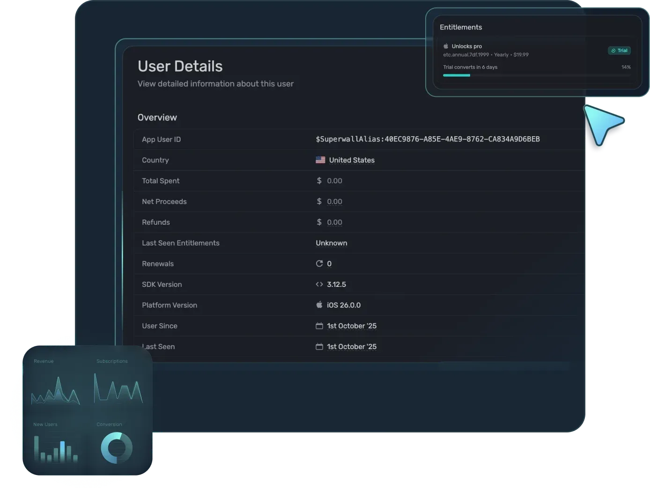Click the dollar icon in Total Spent row
650x490 pixels.
[319, 181]
